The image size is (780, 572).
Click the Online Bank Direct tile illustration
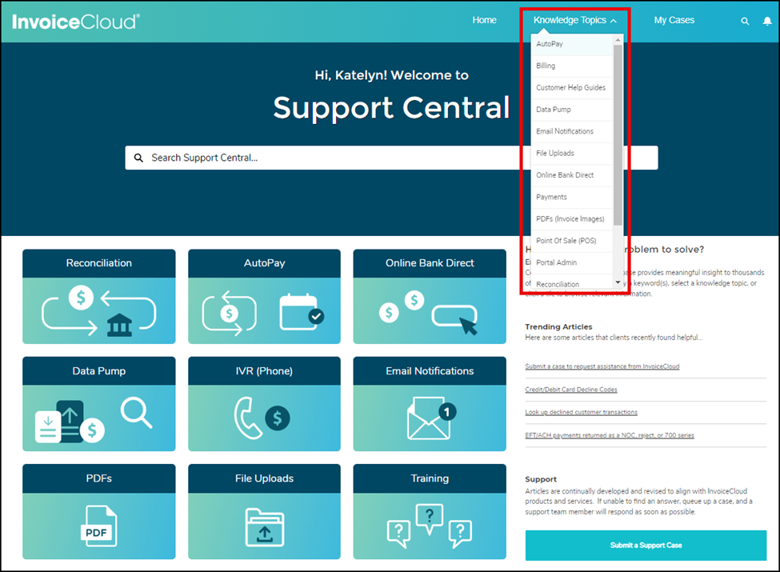[x=430, y=311]
